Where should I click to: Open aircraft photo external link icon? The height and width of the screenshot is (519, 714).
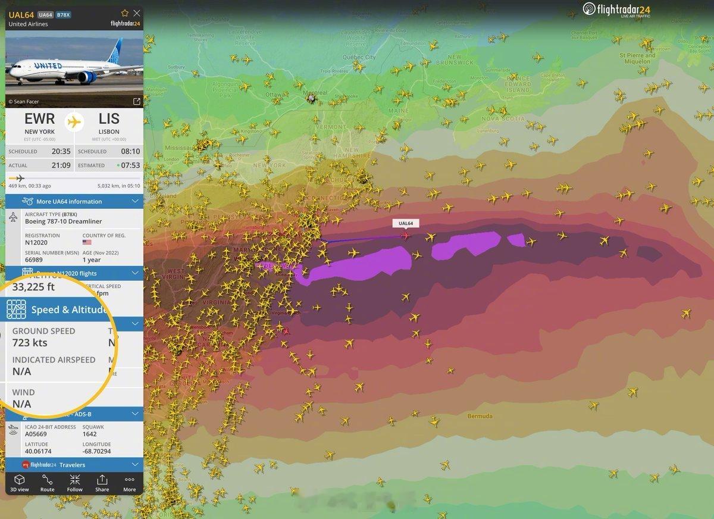(136, 102)
